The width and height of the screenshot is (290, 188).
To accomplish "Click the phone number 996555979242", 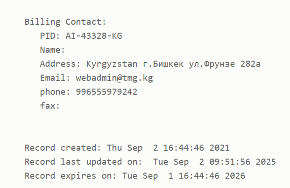I will (106, 91).
